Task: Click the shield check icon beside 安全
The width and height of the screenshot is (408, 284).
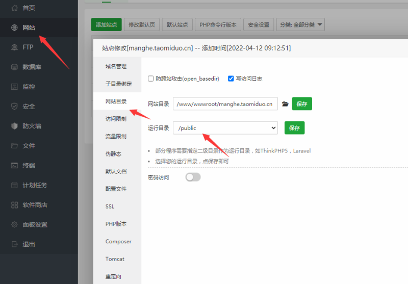Action: tap(15, 107)
